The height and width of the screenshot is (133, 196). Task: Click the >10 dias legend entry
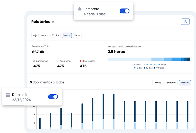click(159, 68)
